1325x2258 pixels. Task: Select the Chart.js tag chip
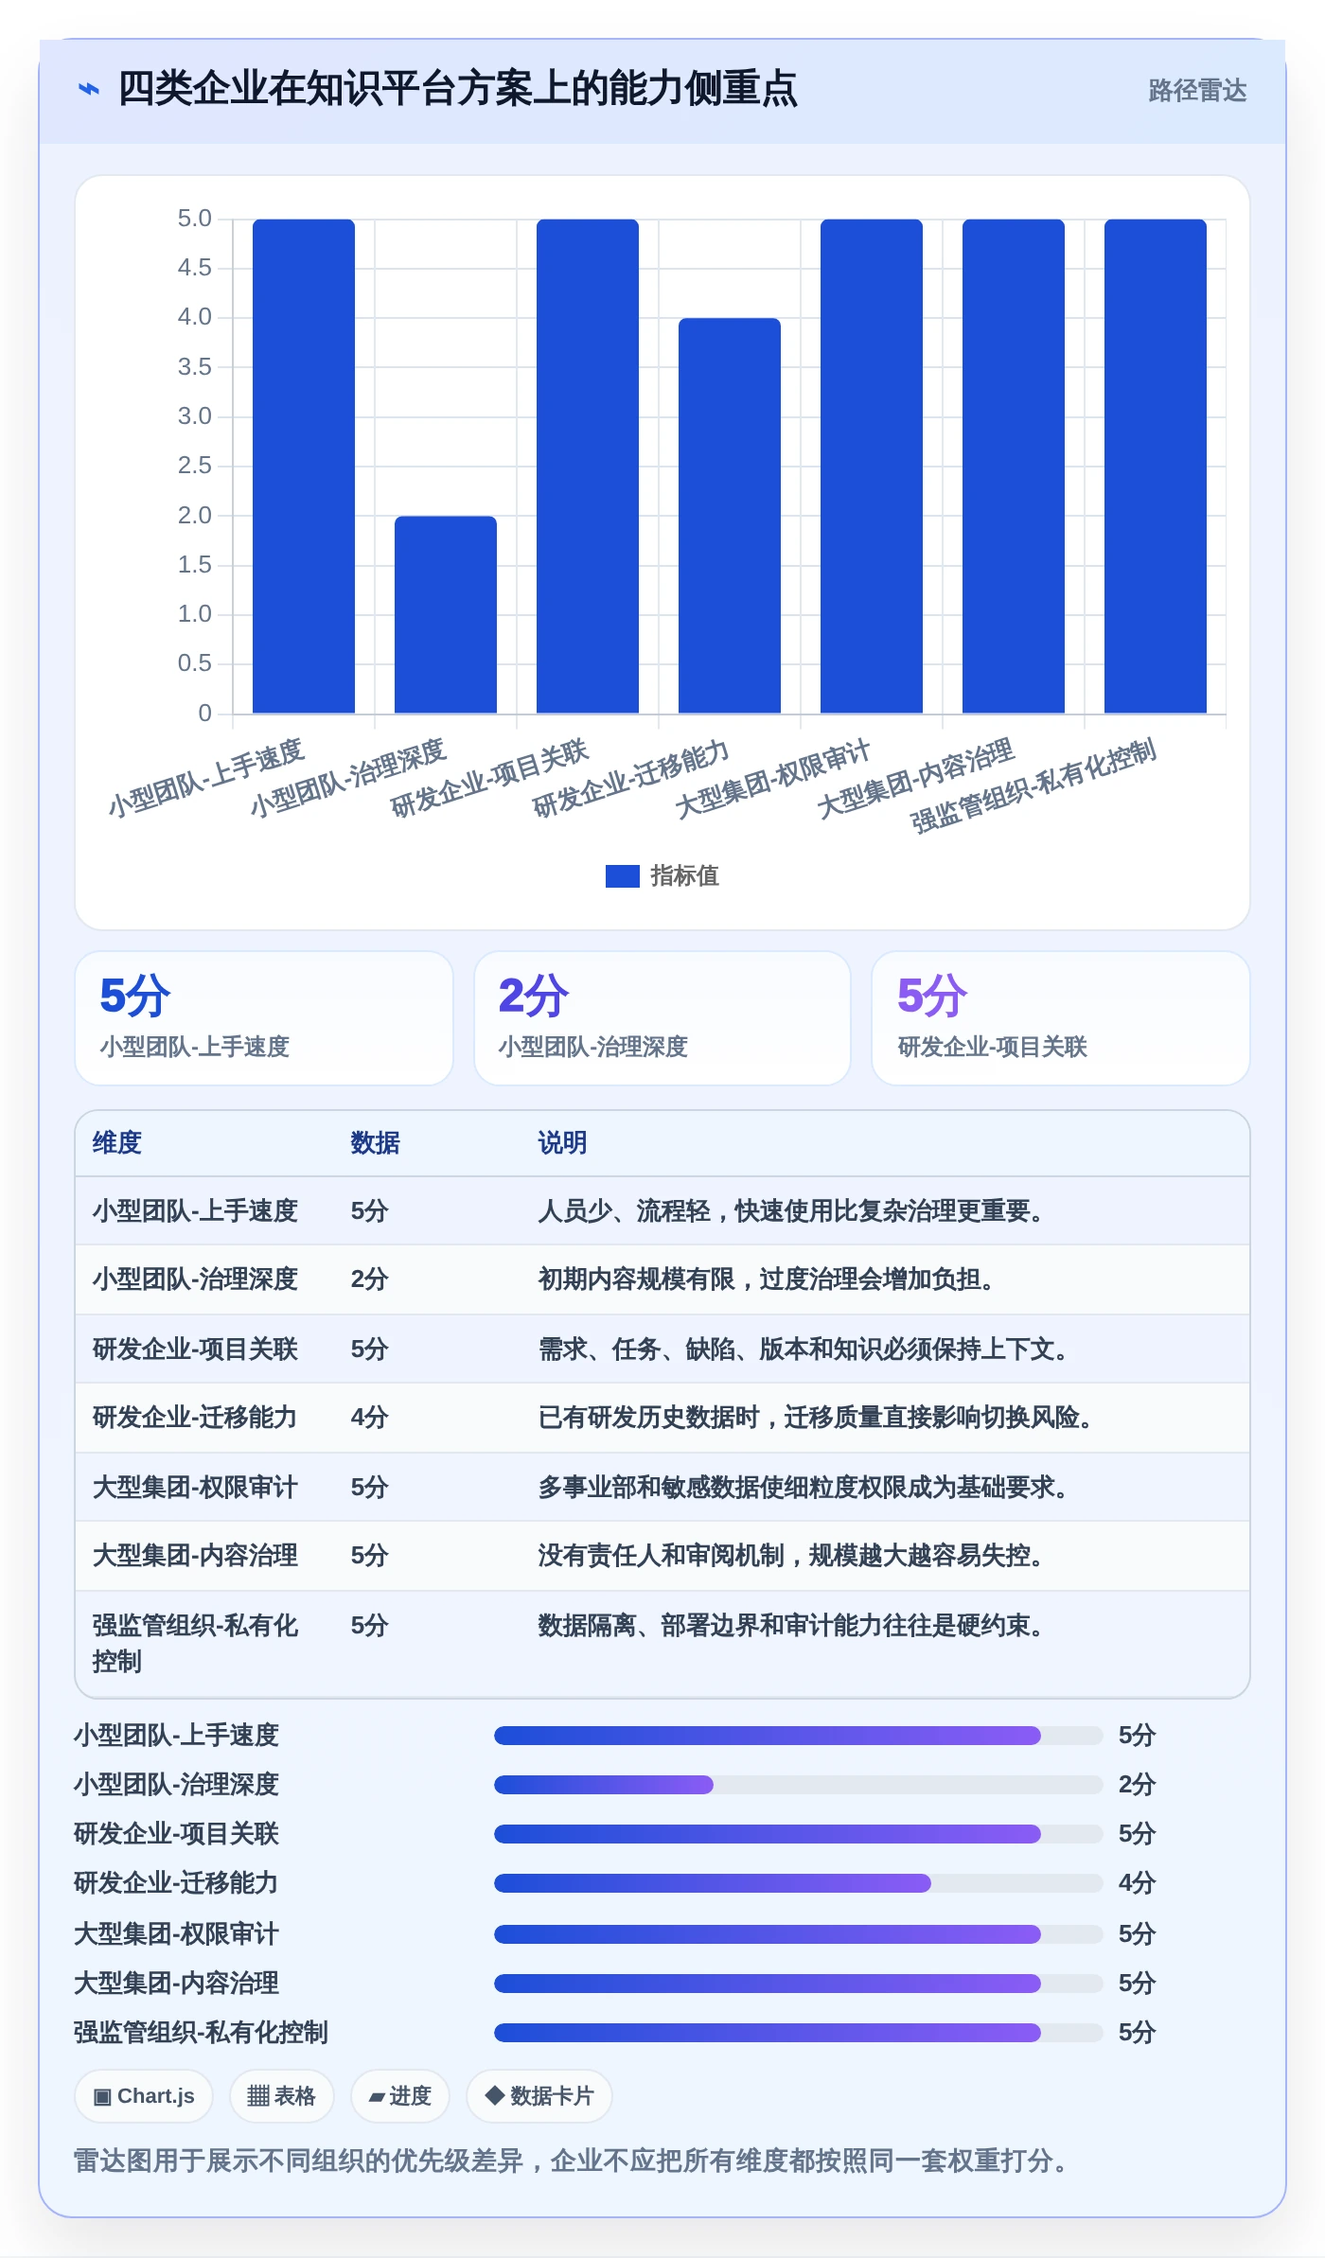pyautogui.click(x=144, y=2096)
